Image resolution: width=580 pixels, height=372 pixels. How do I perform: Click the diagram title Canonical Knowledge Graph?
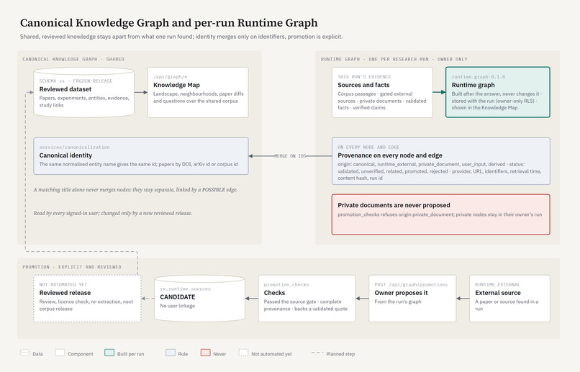tap(168, 23)
